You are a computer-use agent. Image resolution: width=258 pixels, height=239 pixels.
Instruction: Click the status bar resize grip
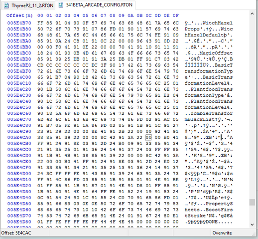pyautogui.click(x=254, y=234)
